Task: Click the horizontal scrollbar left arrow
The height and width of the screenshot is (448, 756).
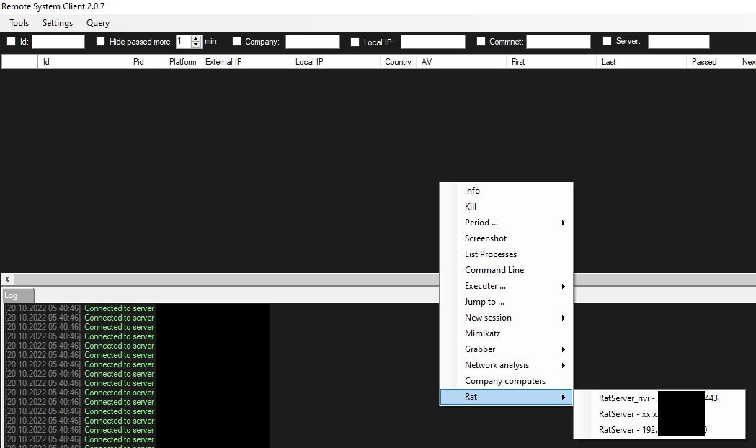Action: pyautogui.click(x=7, y=279)
